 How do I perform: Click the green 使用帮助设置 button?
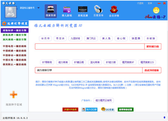tap(125, 110)
